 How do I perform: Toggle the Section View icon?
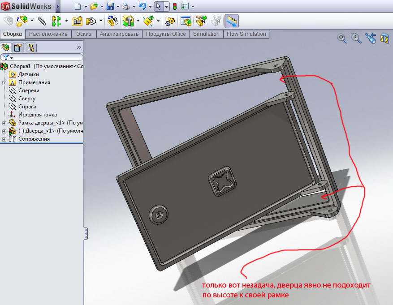[384, 39]
